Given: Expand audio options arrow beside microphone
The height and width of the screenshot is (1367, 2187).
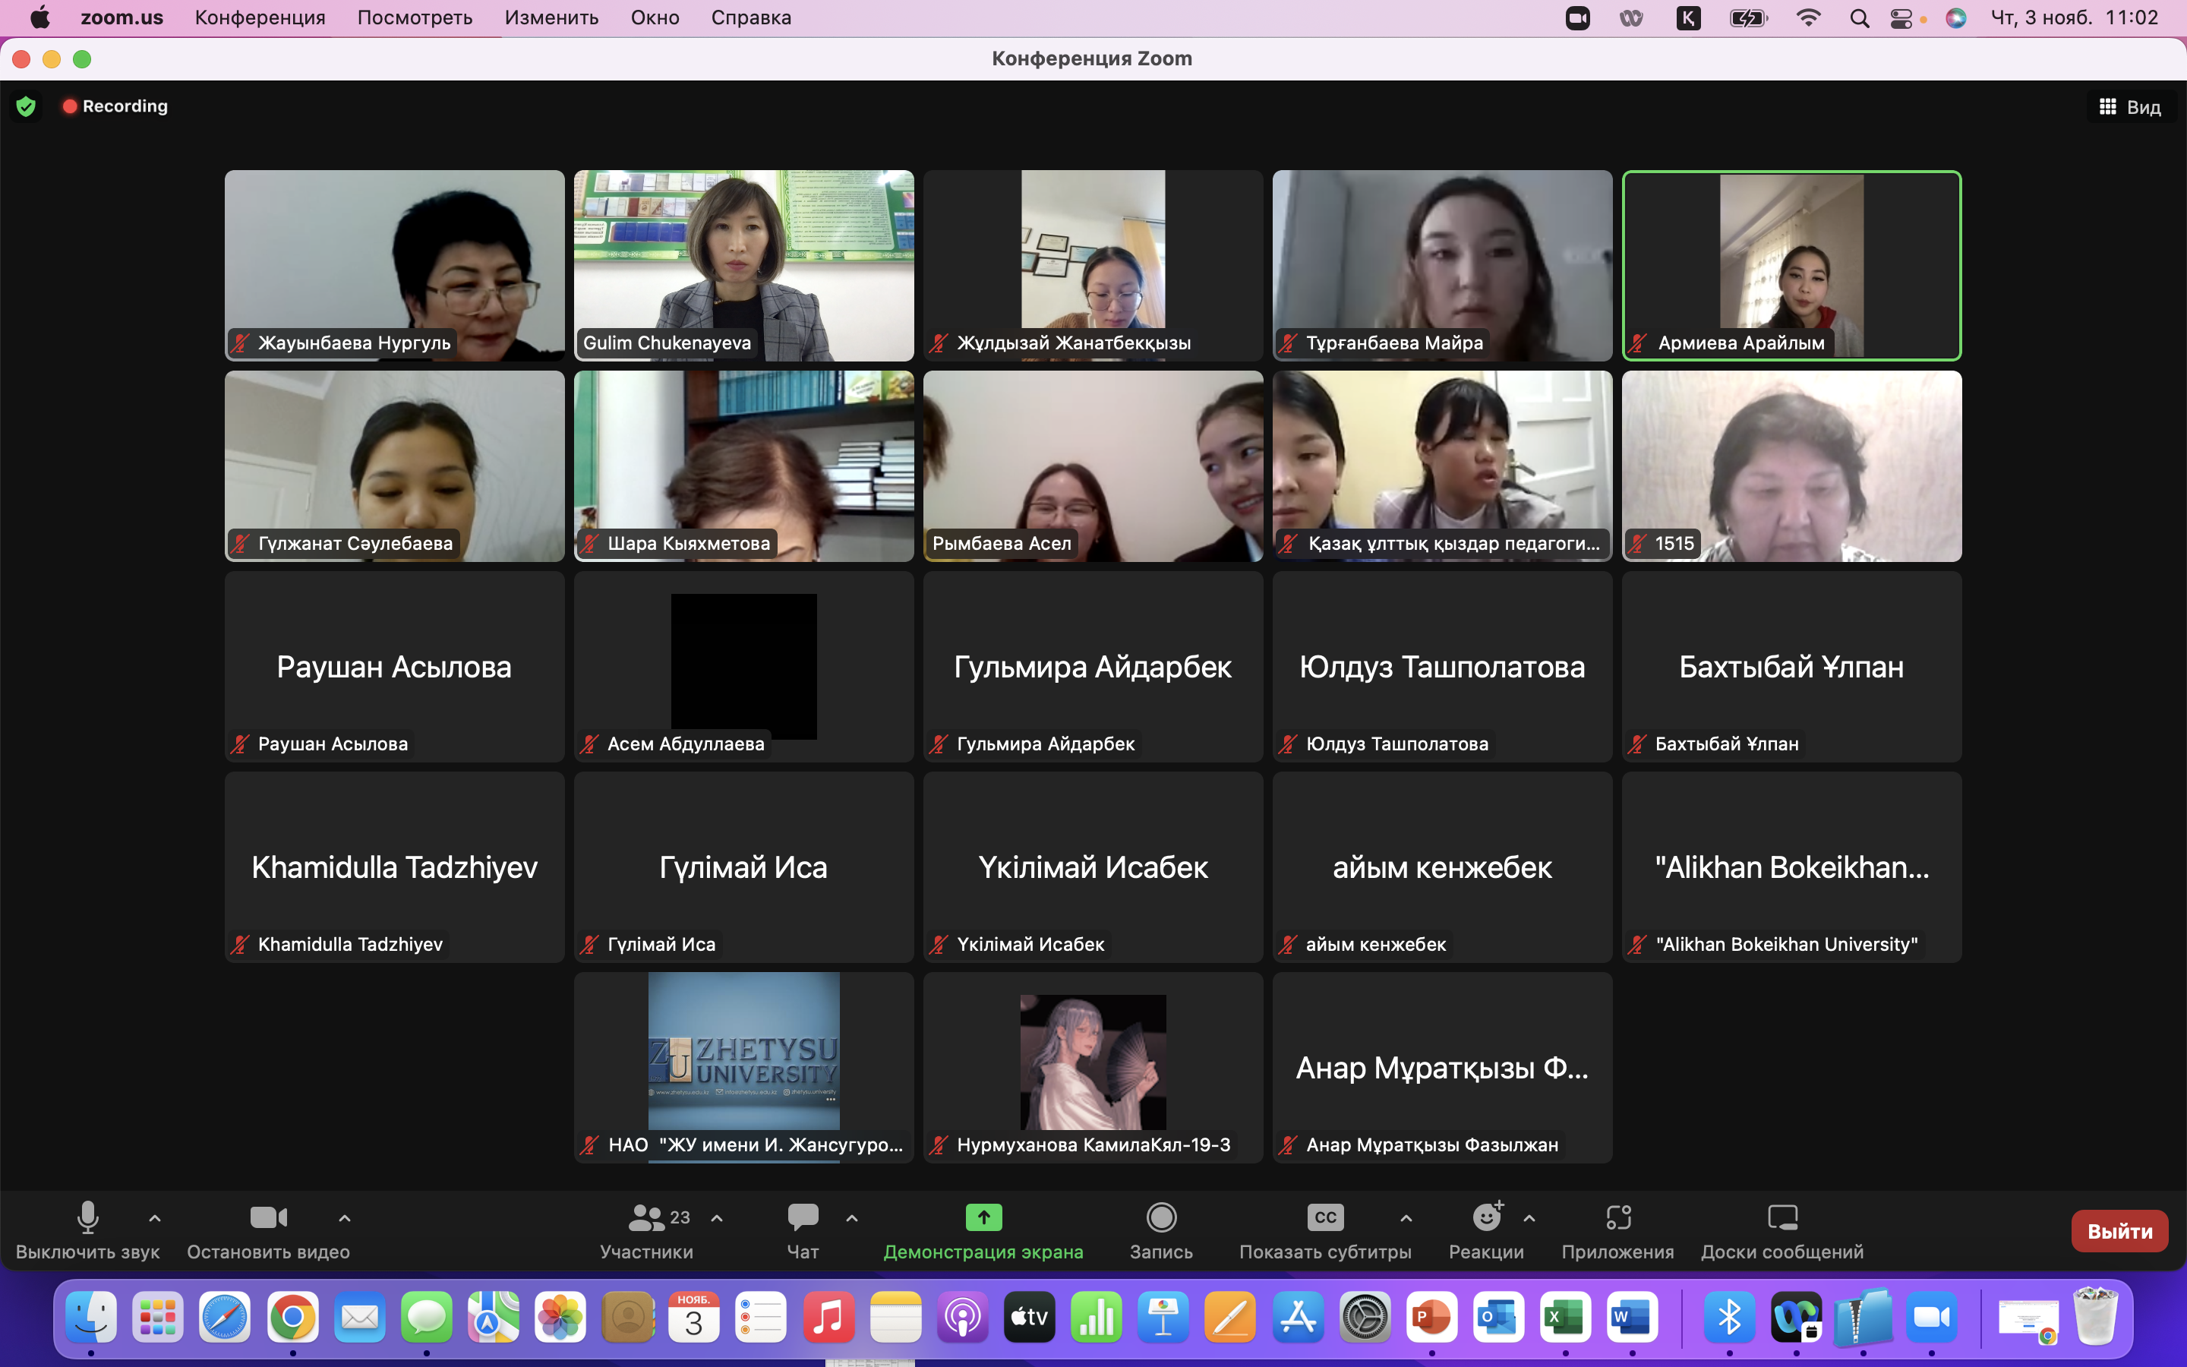Looking at the screenshot, I should (155, 1218).
